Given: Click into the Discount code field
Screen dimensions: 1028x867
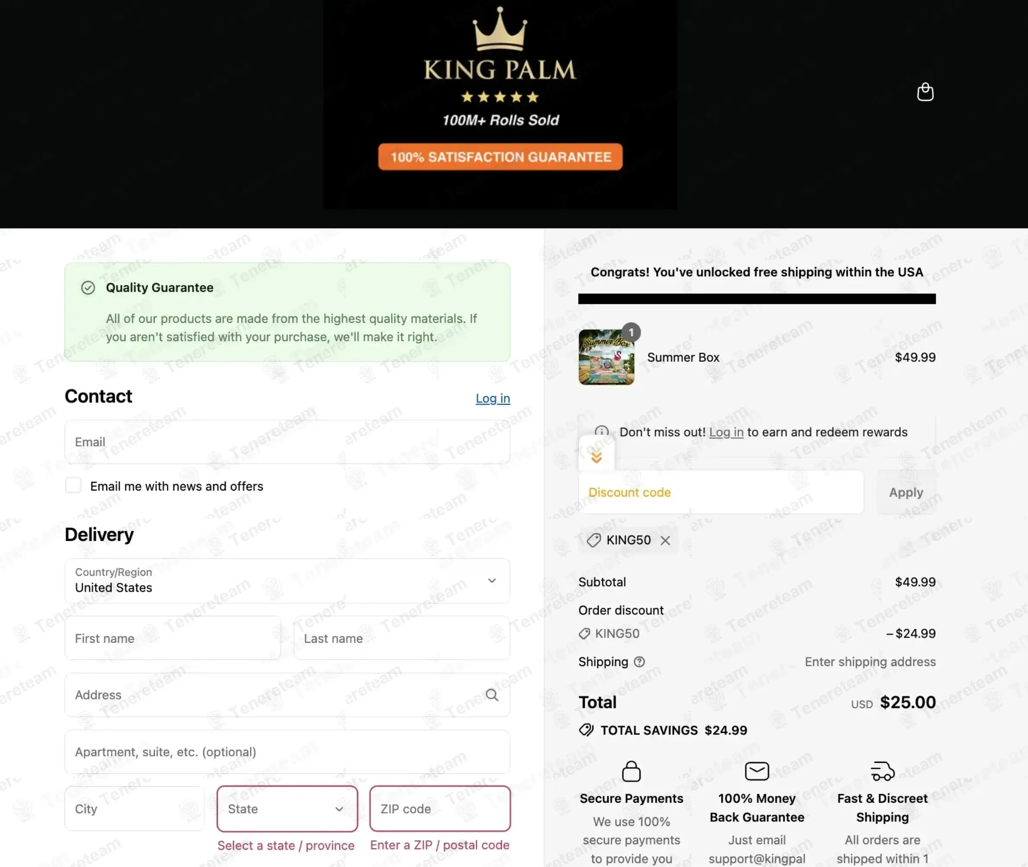Looking at the screenshot, I should (x=721, y=492).
